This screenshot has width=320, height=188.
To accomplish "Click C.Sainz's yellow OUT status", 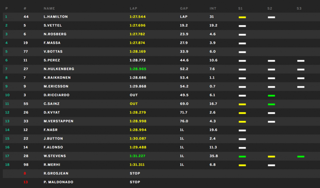I will tap(134, 104).
